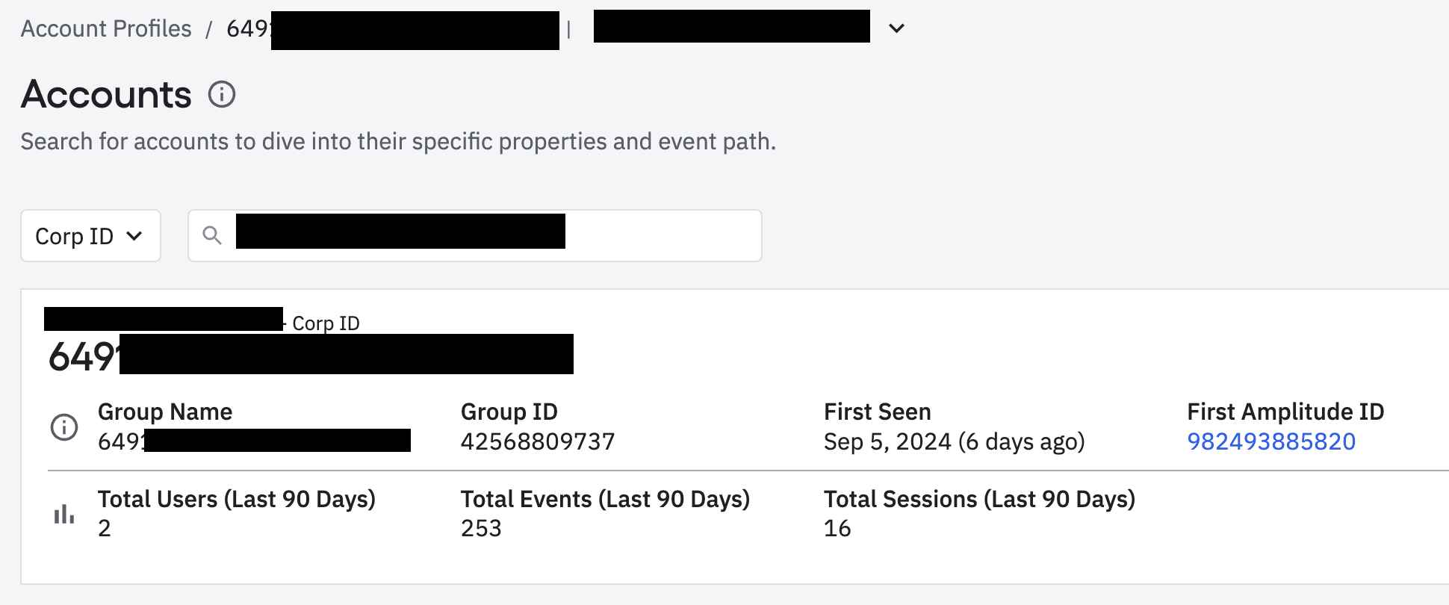
Task: Click the First Amplitude ID column label
Action: pos(1285,412)
